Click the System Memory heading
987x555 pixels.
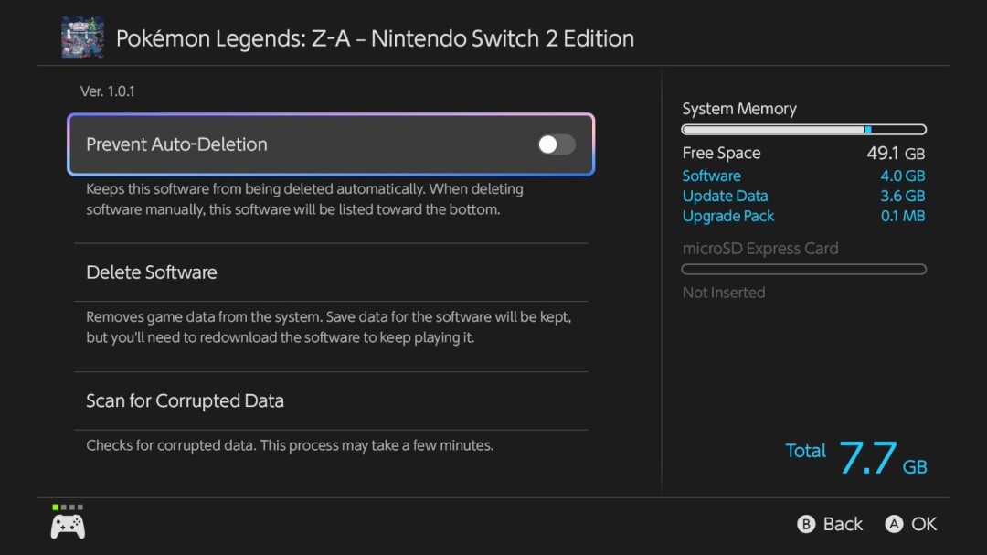[x=739, y=108]
